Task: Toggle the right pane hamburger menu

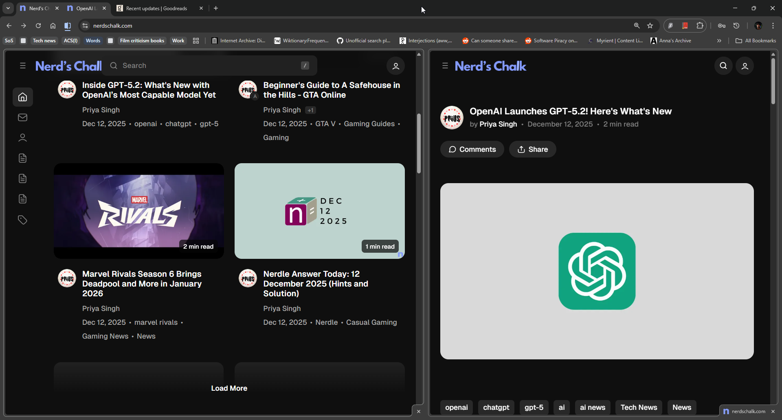Action: coord(445,66)
